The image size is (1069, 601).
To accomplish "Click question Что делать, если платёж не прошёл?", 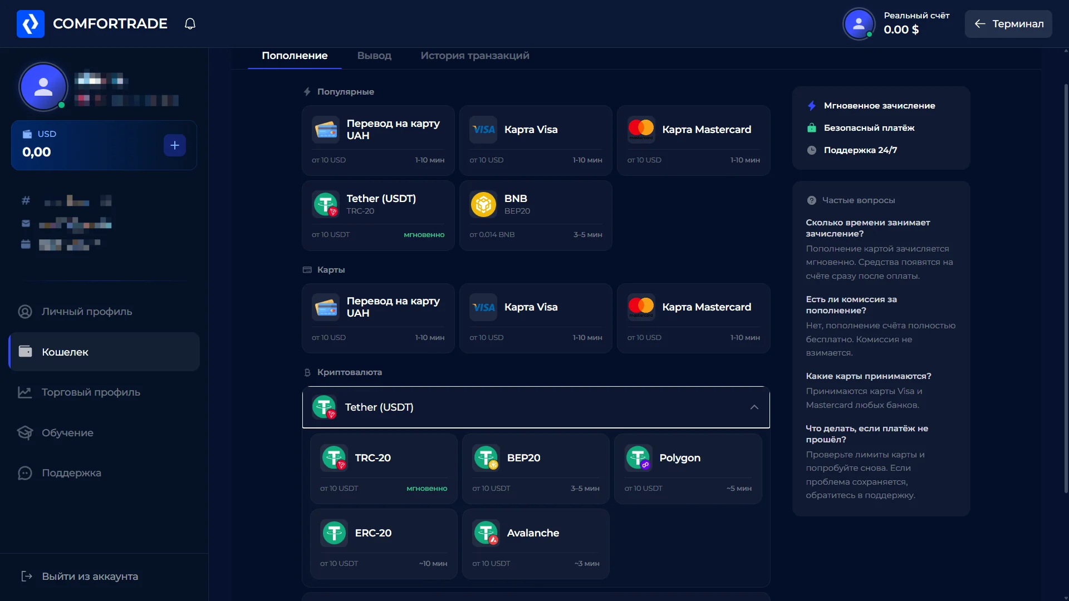I will click(866, 434).
